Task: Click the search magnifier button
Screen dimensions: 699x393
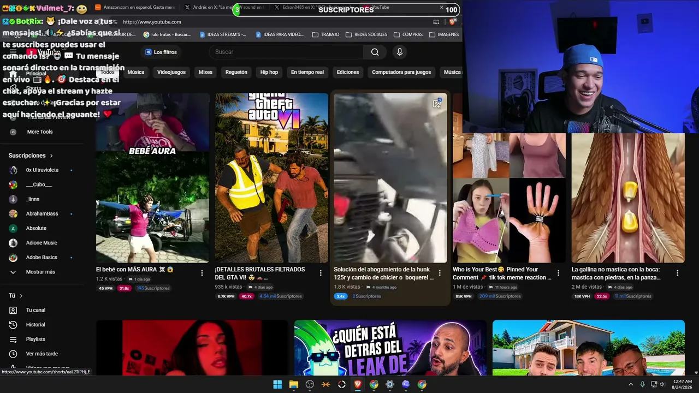Action: pyautogui.click(x=375, y=52)
